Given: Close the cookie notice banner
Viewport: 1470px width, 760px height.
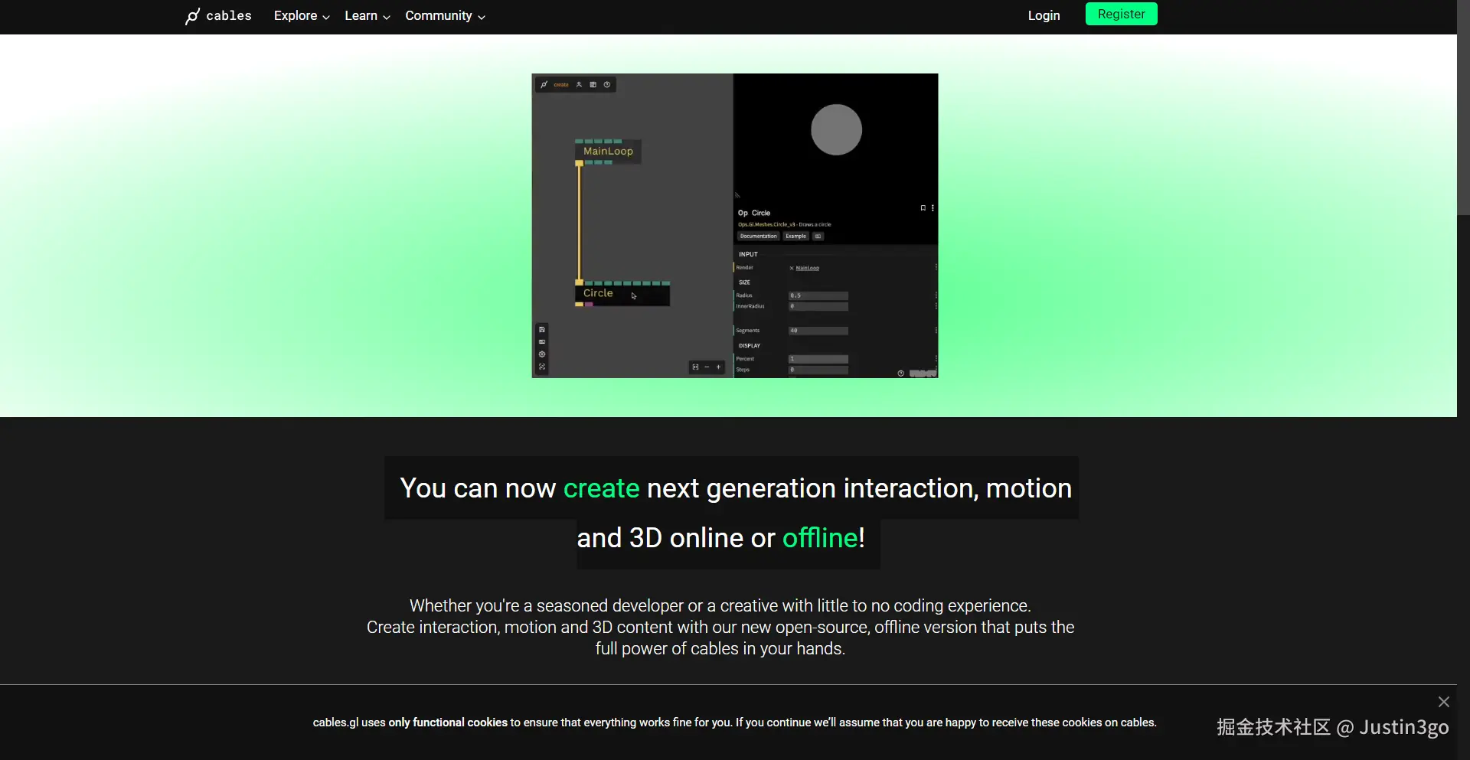Looking at the screenshot, I should [x=1443, y=702].
